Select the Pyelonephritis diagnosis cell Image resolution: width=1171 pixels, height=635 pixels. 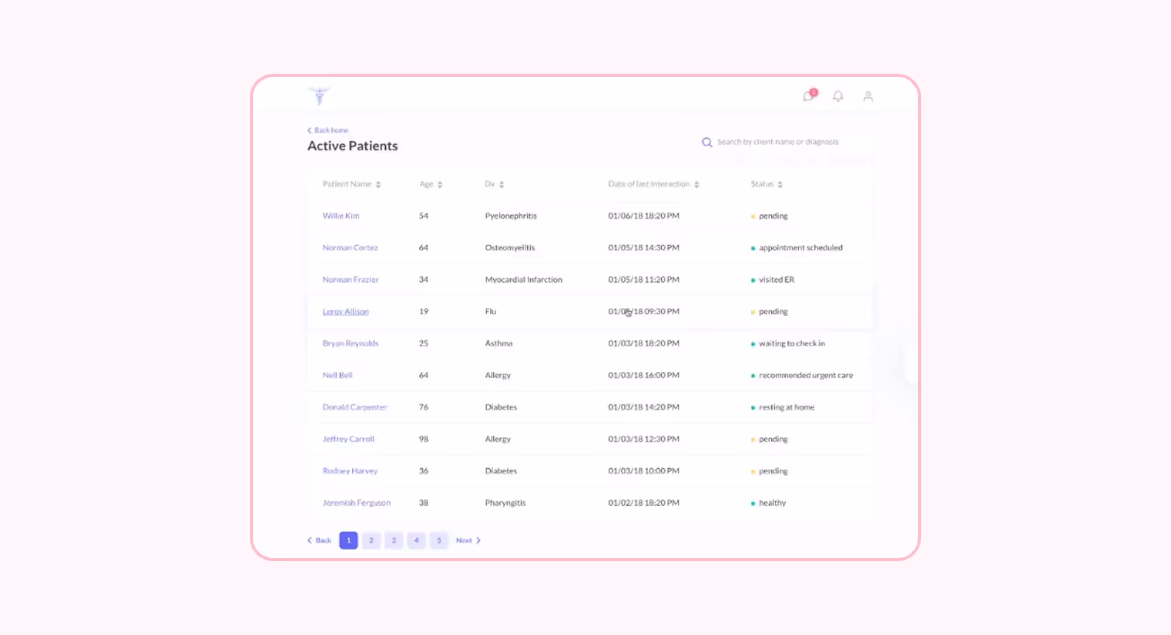pyautogui.click(x=511, y=216)
